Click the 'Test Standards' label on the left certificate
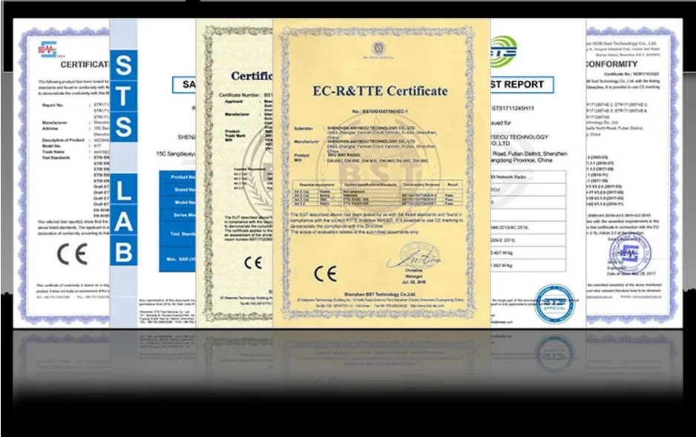The image size is (696, 437). 56,157
